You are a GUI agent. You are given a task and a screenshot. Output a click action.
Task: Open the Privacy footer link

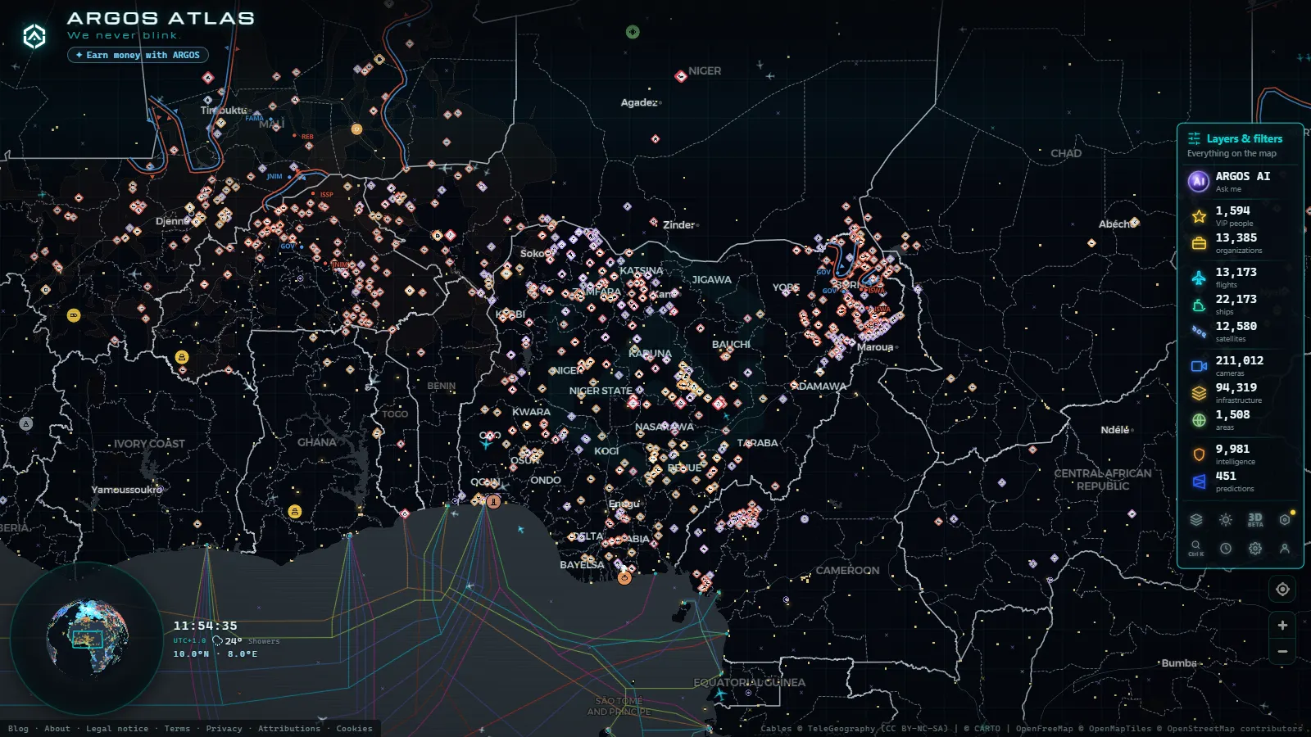[x=224, y=729]
